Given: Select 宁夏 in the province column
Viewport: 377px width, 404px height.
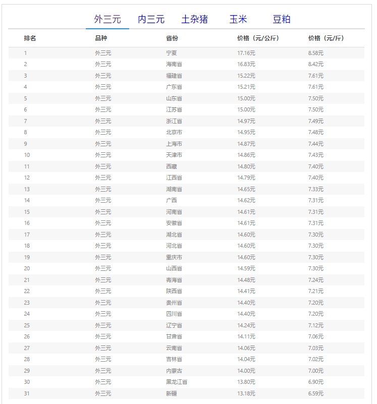Looking at the screenshot, I should tap(172, 53).
